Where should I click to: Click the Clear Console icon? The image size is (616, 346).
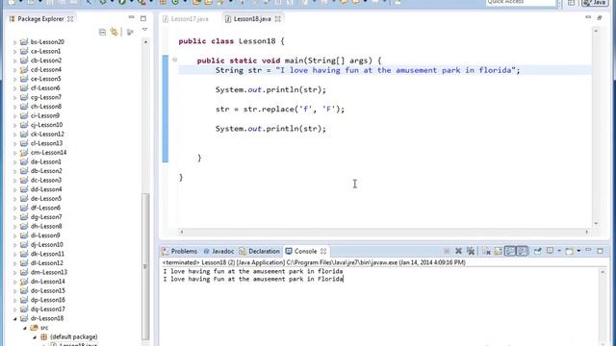[486, 251]
